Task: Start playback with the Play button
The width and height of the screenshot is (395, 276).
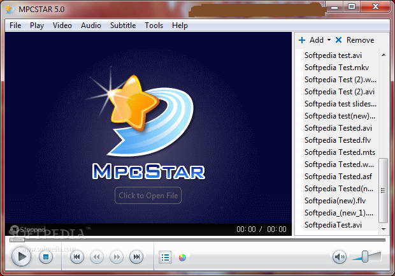Action: point(22,257)
